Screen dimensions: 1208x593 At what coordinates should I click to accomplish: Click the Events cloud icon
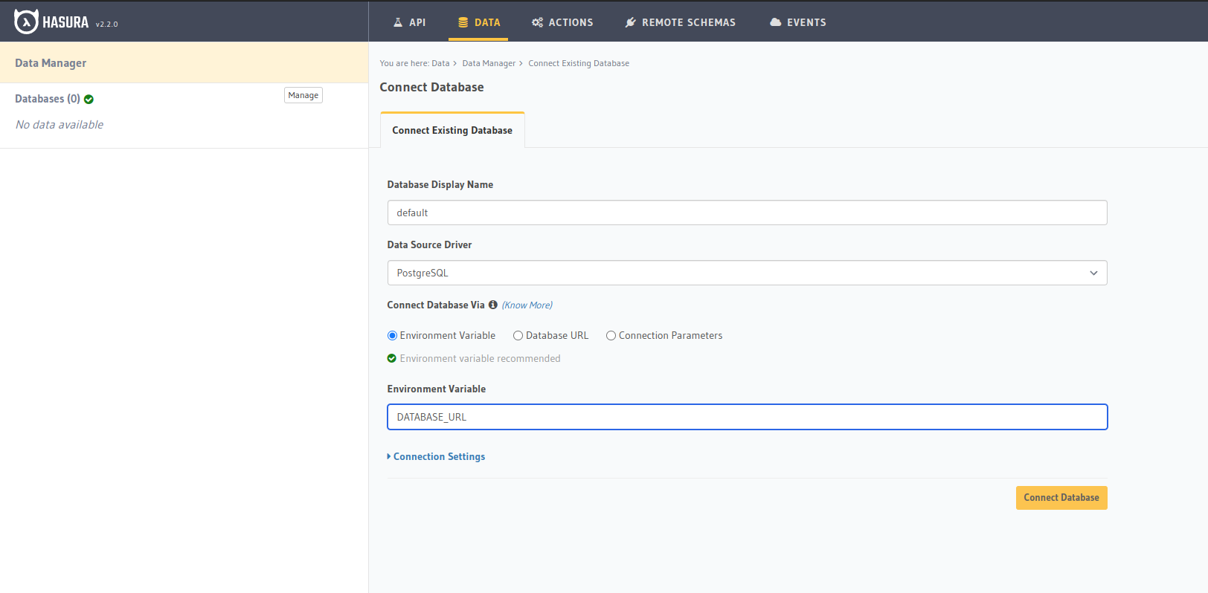pos(776,22)
